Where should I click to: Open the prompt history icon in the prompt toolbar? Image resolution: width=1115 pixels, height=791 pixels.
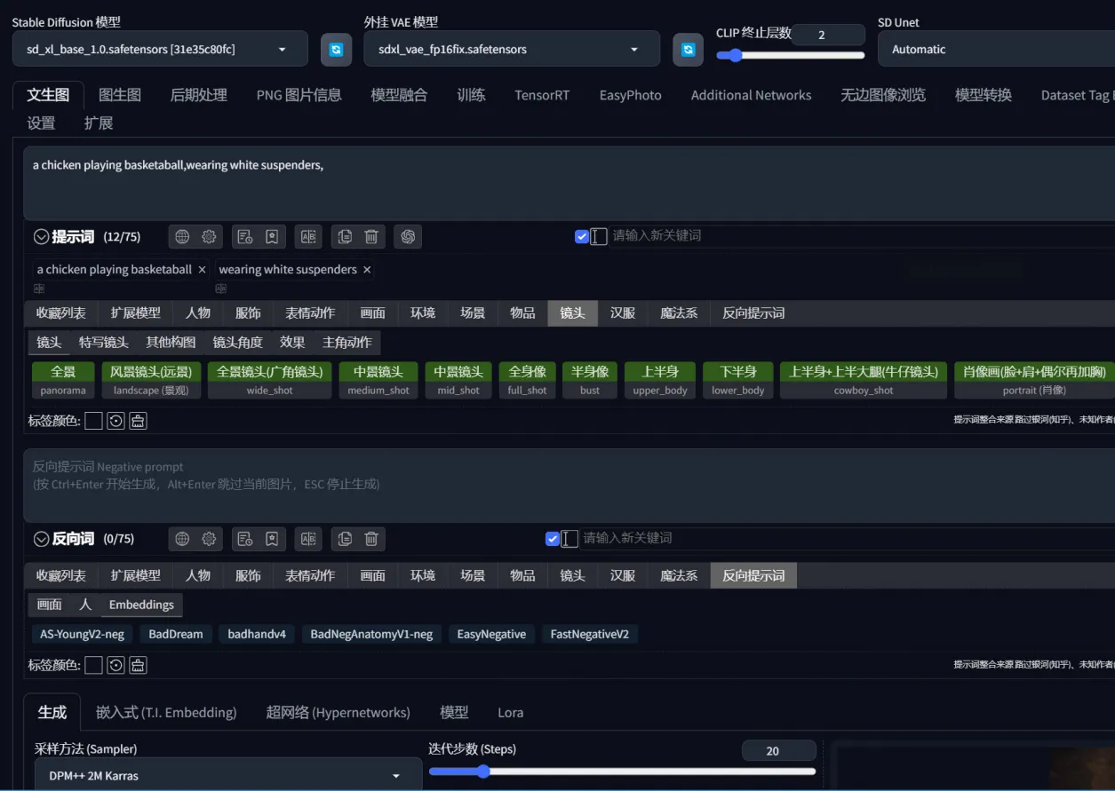tap(245, 236)
